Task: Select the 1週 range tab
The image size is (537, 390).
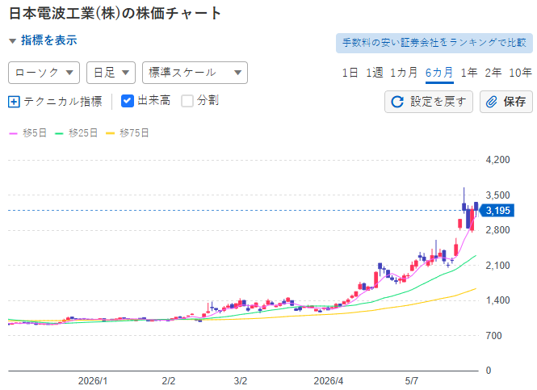Action: pyautogui.click(x=375, y=73)
